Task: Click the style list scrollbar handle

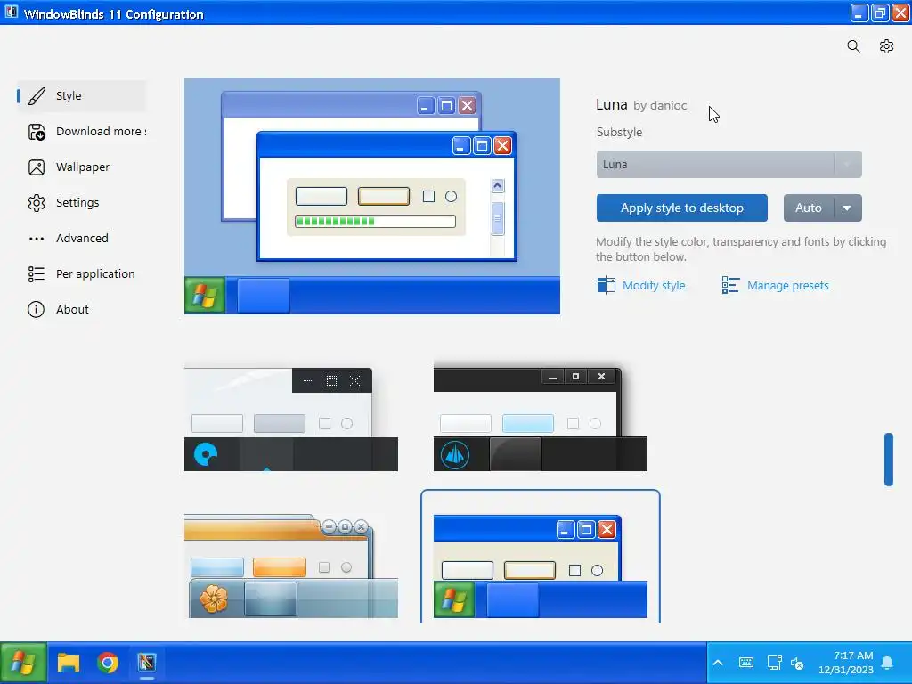Action: point(888,460)
